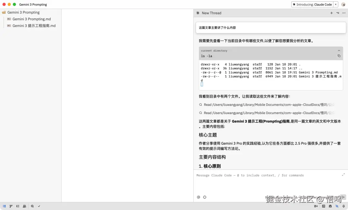Toggle the Agent panel sparkle icon
Screen dimensions: 348x210
coord(337,206)
